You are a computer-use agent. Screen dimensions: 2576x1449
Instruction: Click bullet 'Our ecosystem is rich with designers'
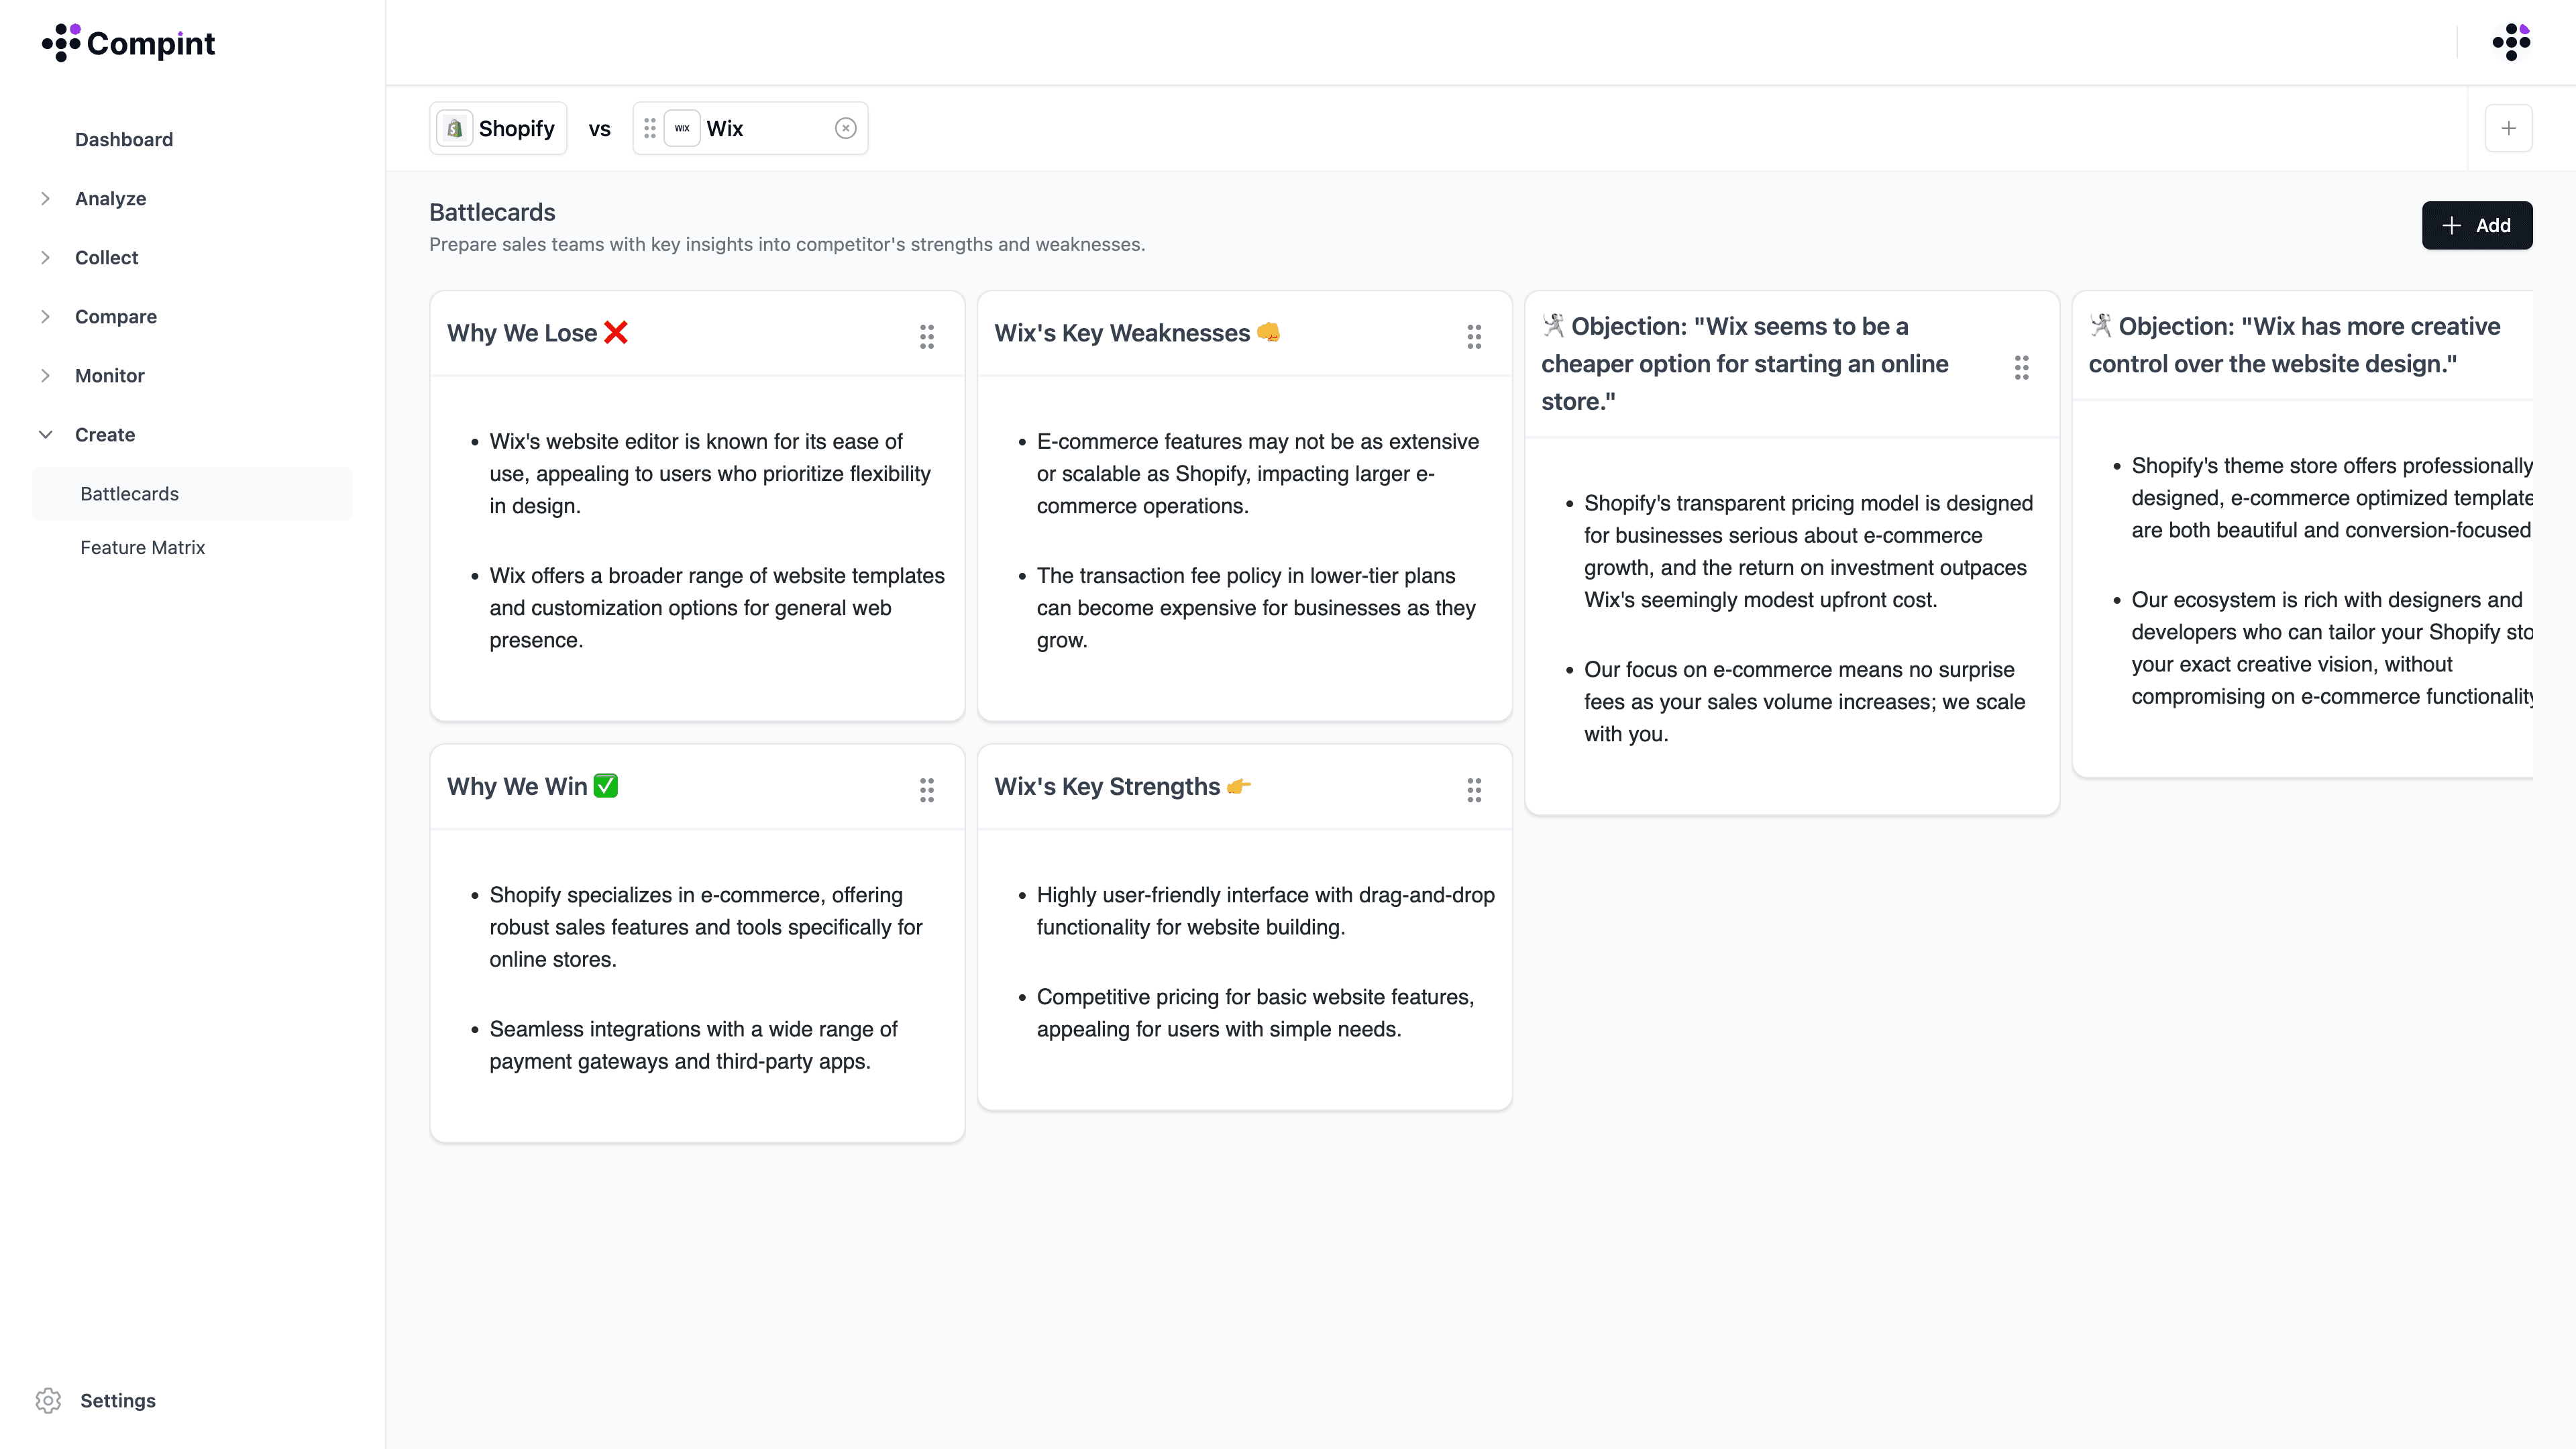point(2331,648)
